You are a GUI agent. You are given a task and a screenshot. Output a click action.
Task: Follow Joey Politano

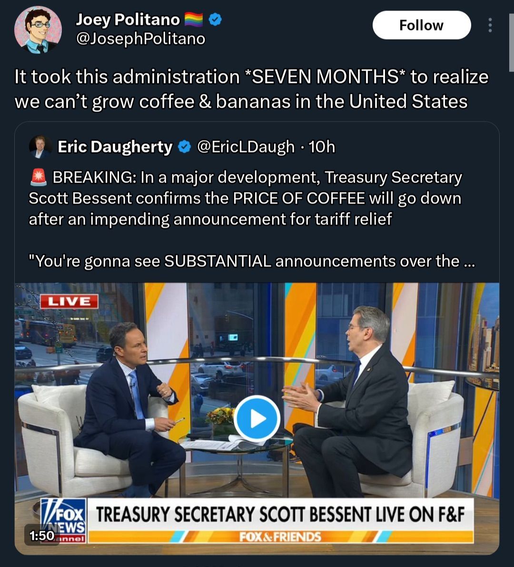point(422,25)
